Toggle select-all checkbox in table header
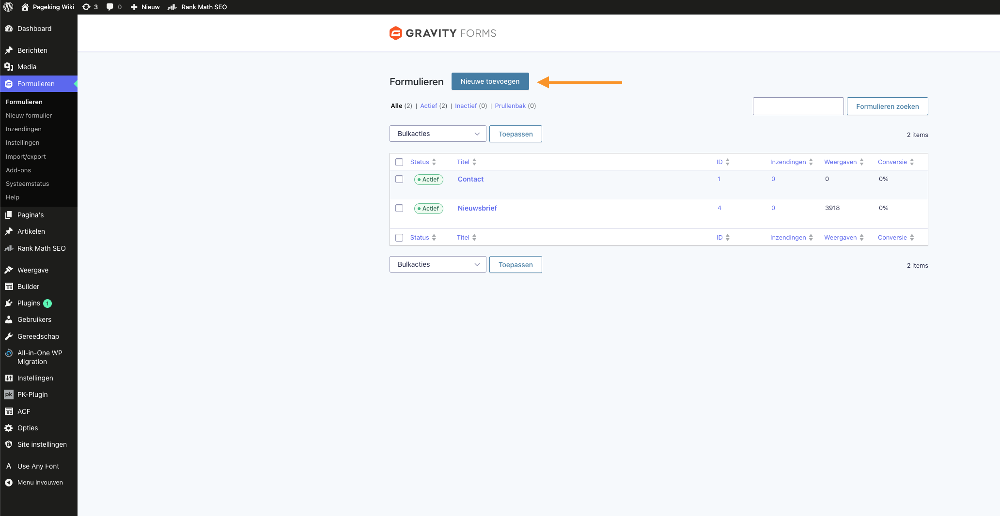 [x=399, y=162]
